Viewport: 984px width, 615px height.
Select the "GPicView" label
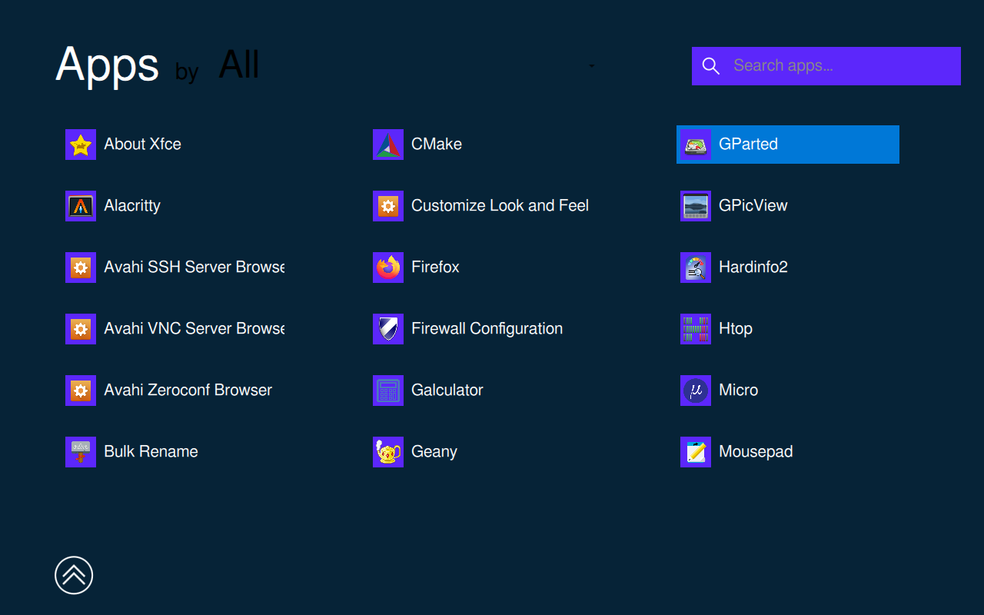[753, 206]
